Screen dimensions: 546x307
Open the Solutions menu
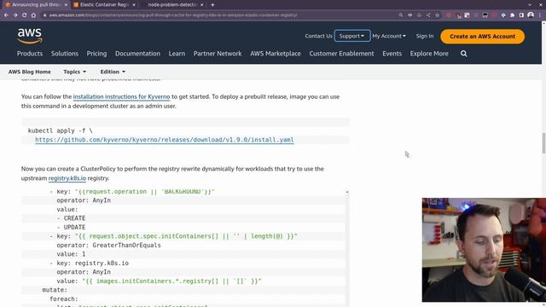tap(65, 54)
